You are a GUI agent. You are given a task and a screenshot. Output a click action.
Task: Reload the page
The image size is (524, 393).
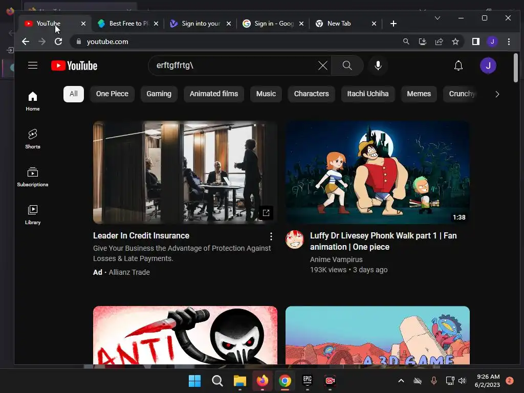point(58,41)
